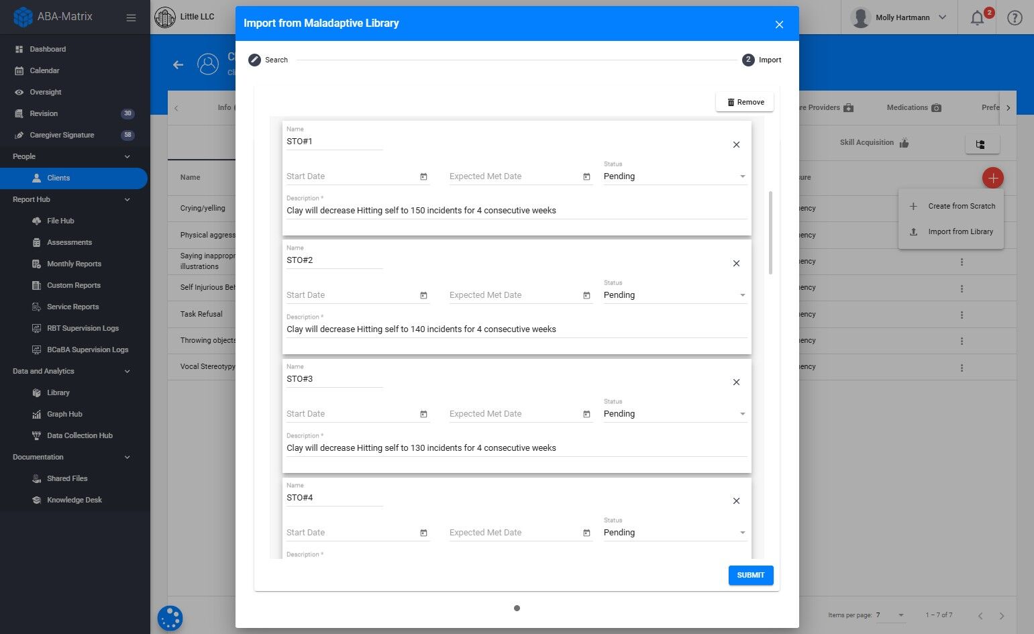Click the ABA-Matrix cube logo

[23, 17]
